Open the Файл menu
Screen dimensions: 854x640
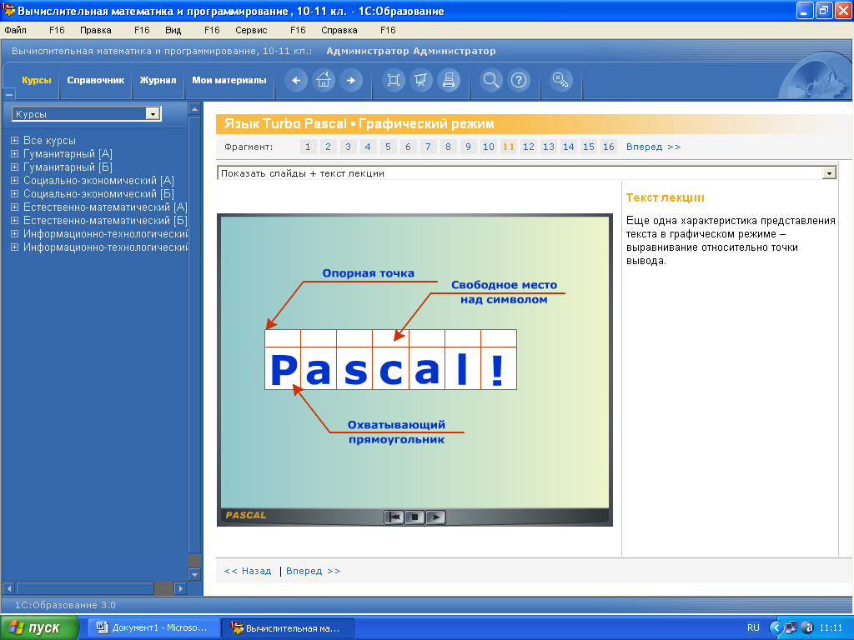15,30
